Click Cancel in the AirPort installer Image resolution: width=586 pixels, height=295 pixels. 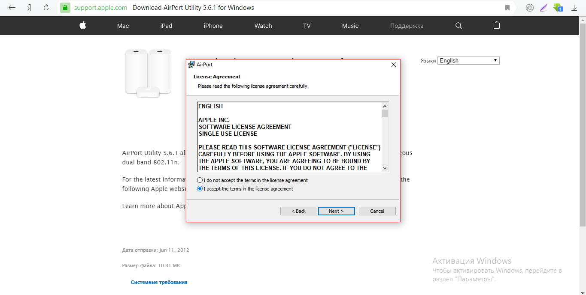coord(377,211)
